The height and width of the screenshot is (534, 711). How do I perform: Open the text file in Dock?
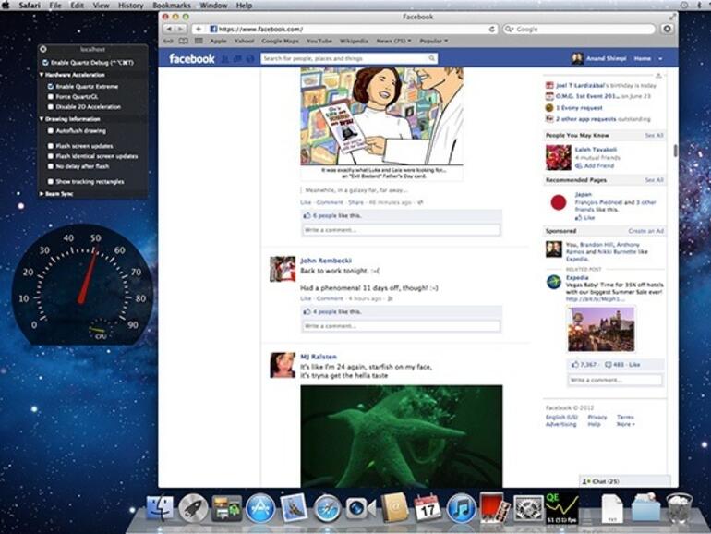(x=612, y=508)
